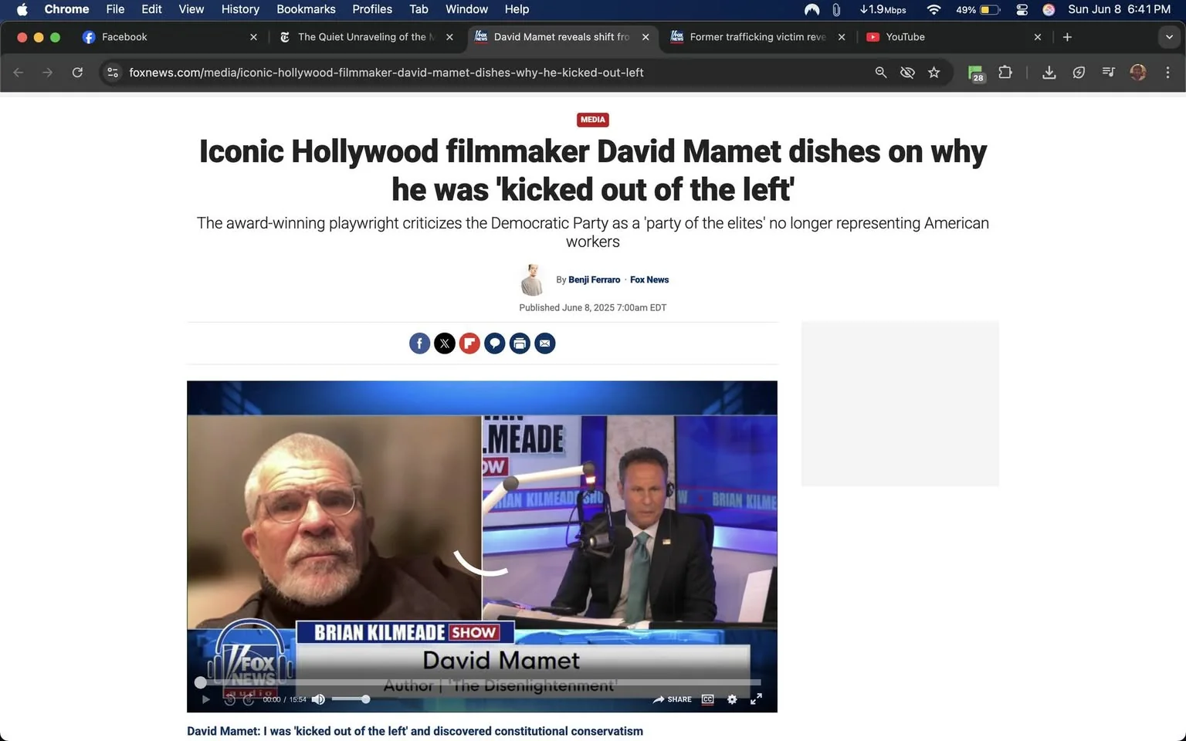
Task: Close the Facebook tab
Action: coord(253,37)
